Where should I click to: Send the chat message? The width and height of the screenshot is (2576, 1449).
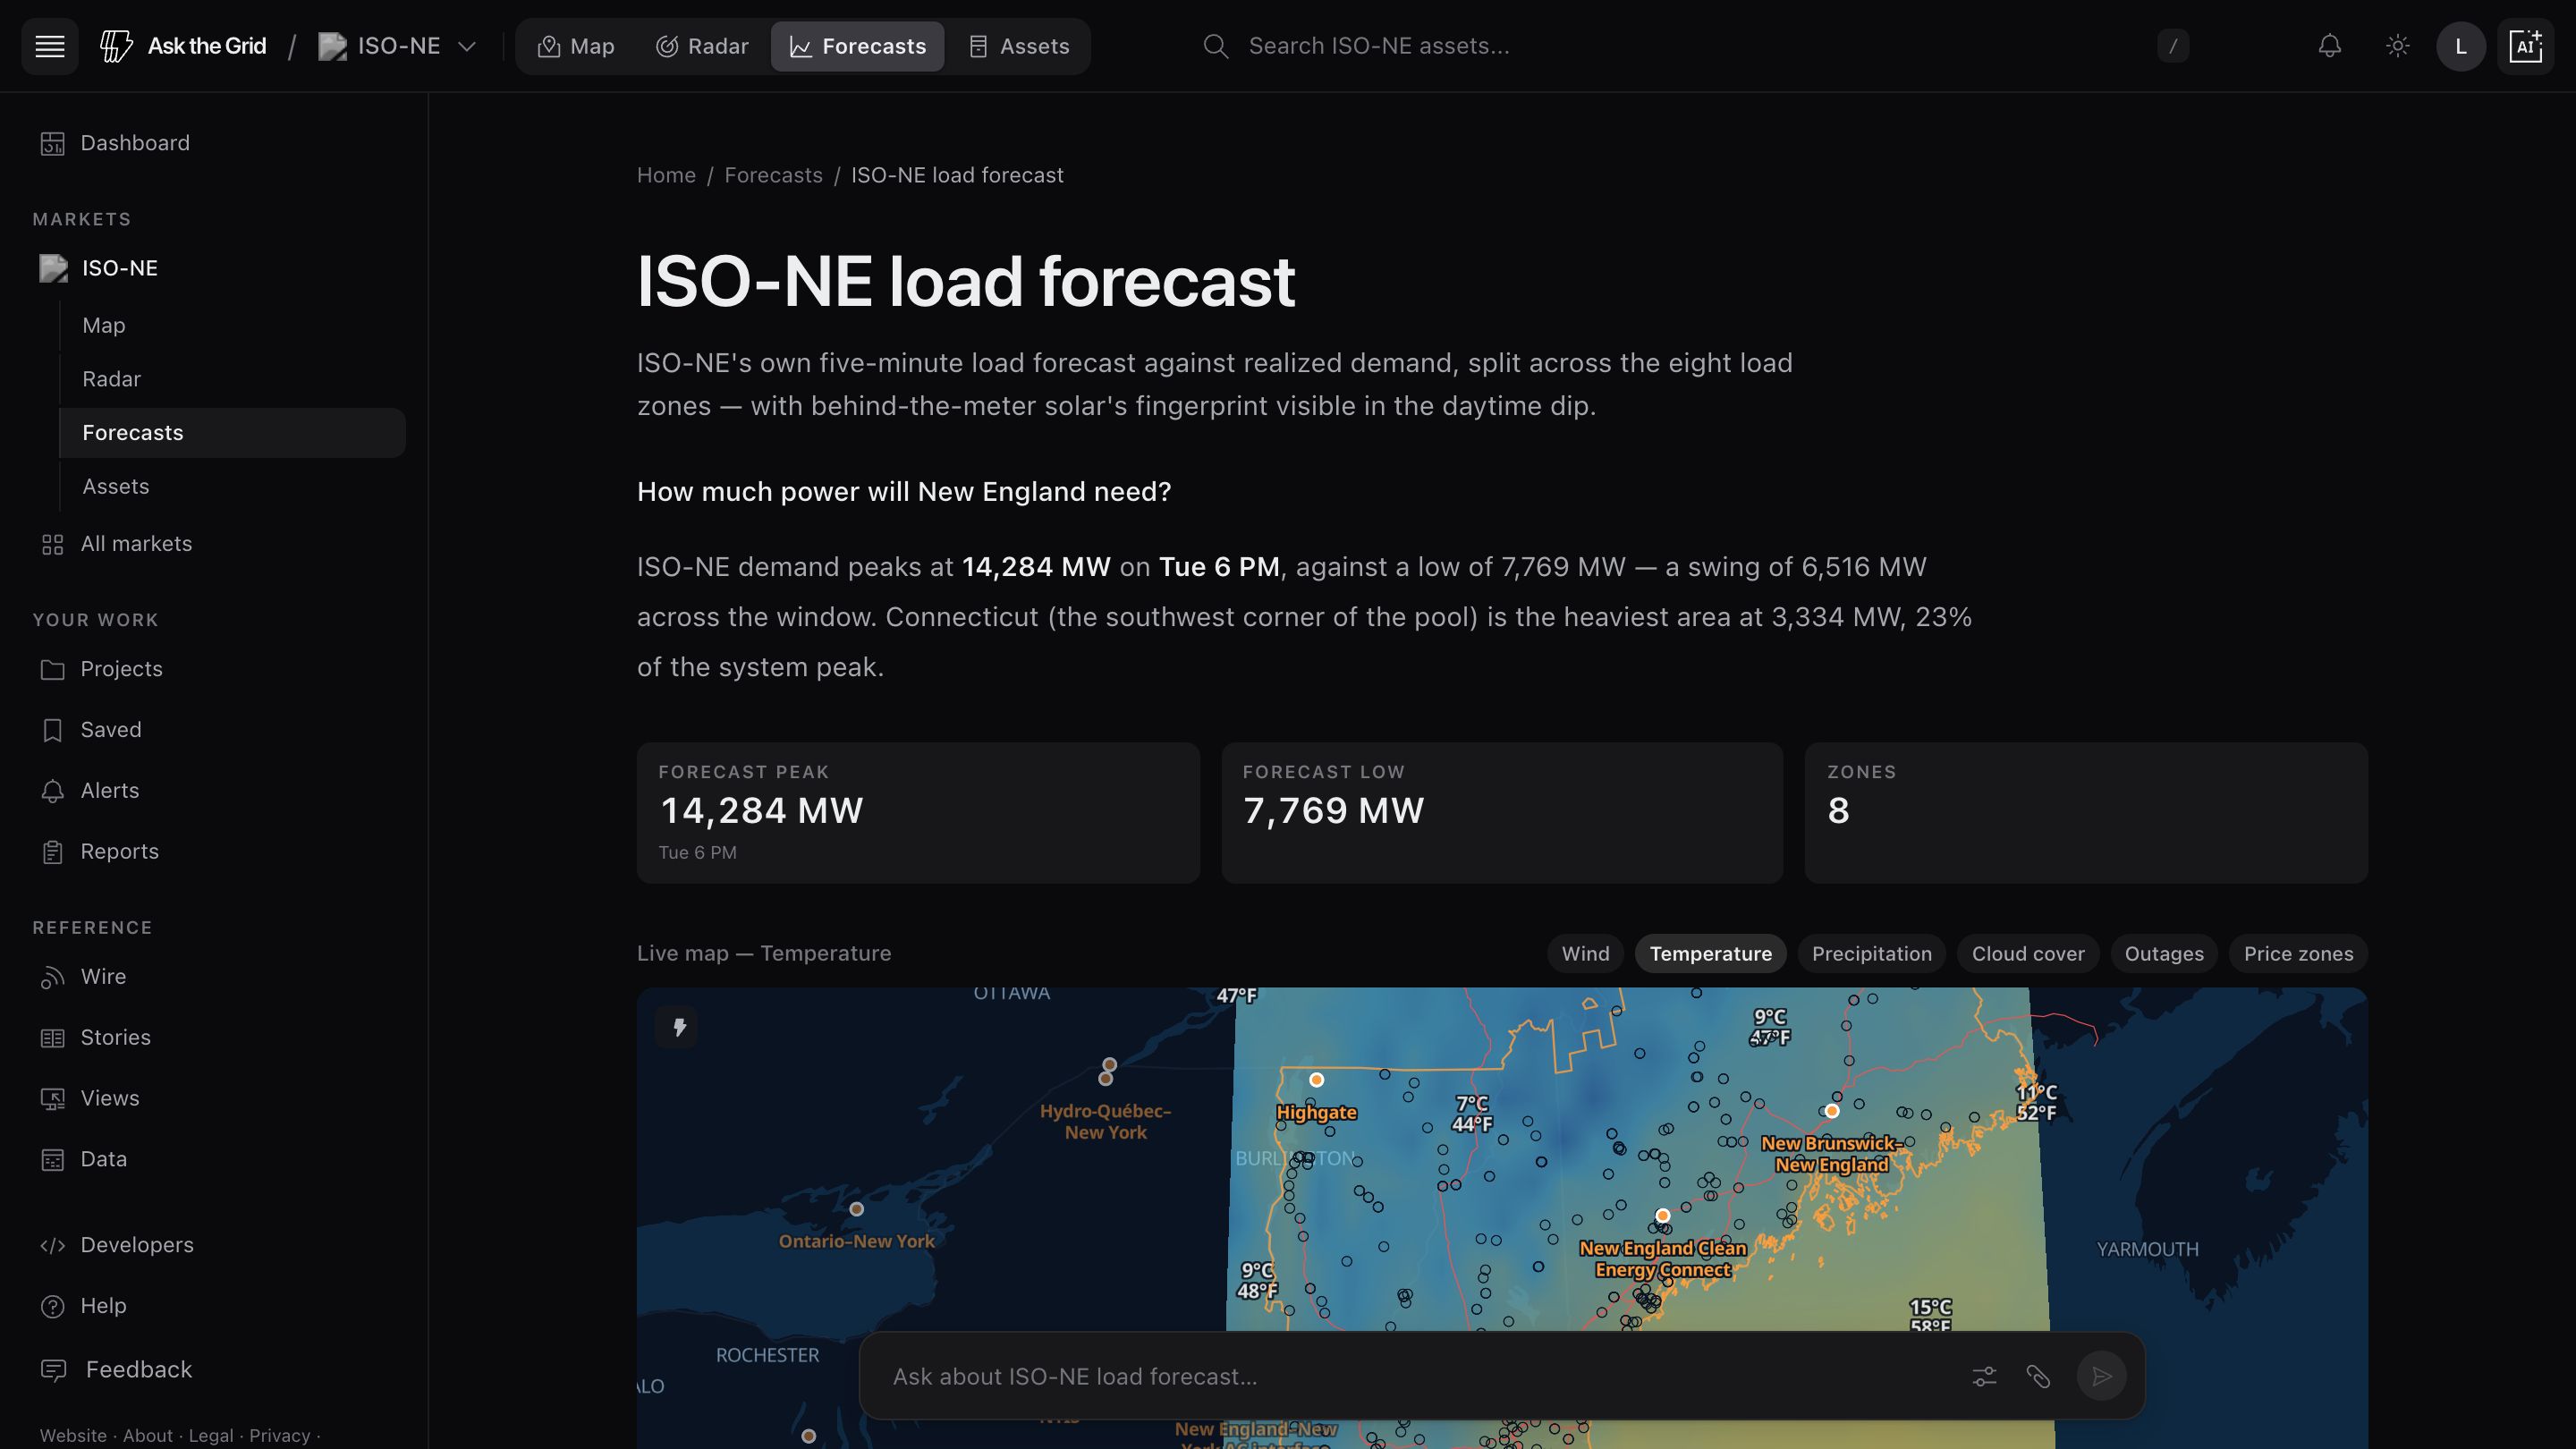point(2101,1377)
